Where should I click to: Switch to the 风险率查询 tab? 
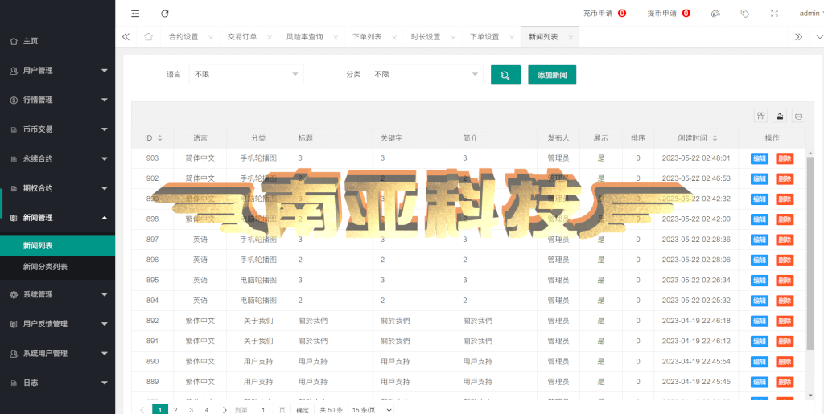click(305, 37)
